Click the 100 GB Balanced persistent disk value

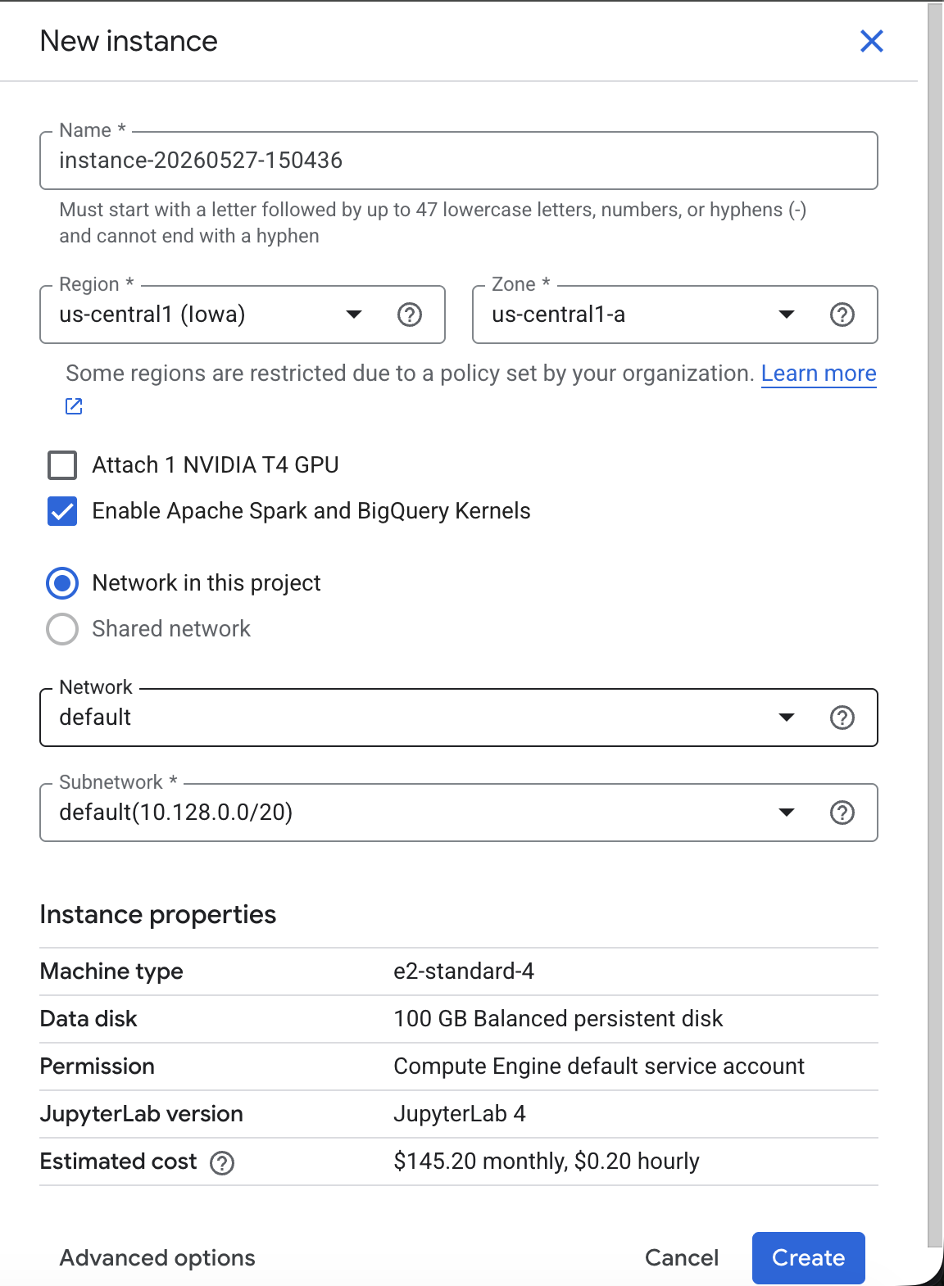tap(558, 1019)
